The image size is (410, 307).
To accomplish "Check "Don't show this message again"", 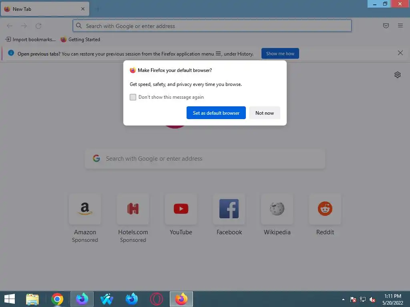I will click(x=133, y=97).
